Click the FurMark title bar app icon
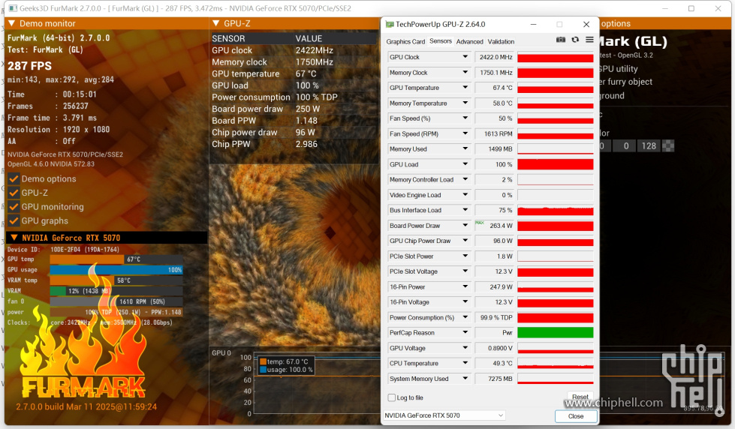The image size is (735, 429). 13,8
